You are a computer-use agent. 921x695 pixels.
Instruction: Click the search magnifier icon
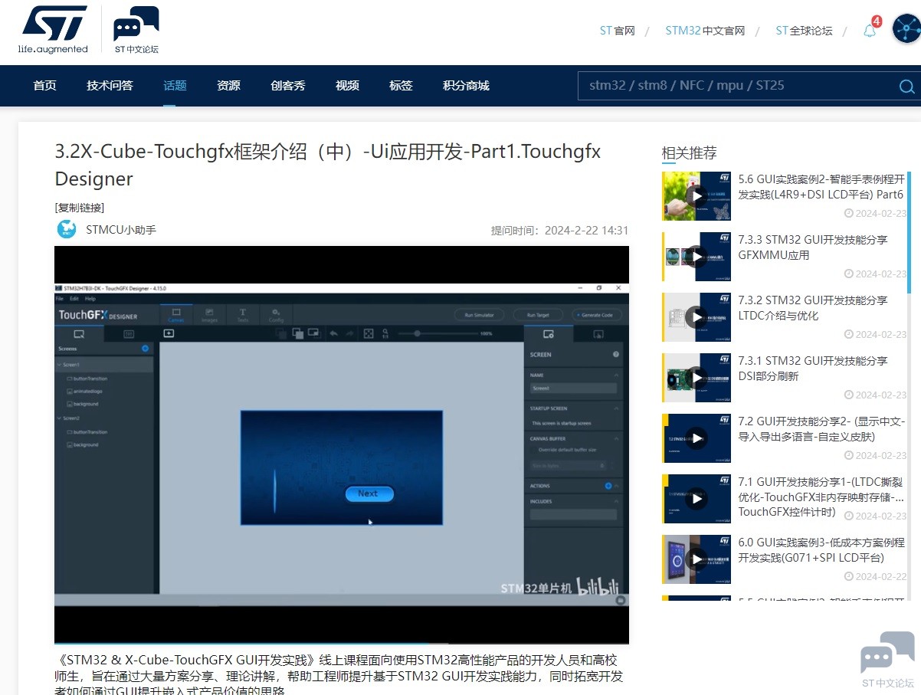click(906, 87)
